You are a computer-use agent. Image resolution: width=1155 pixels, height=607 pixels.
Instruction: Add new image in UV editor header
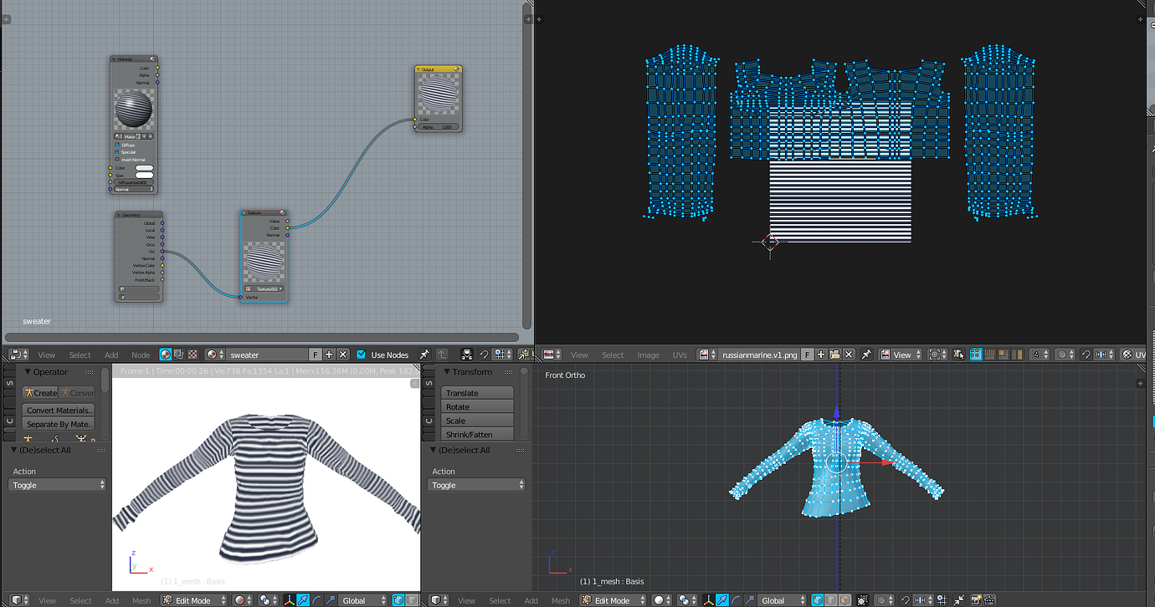coord(821,355)
